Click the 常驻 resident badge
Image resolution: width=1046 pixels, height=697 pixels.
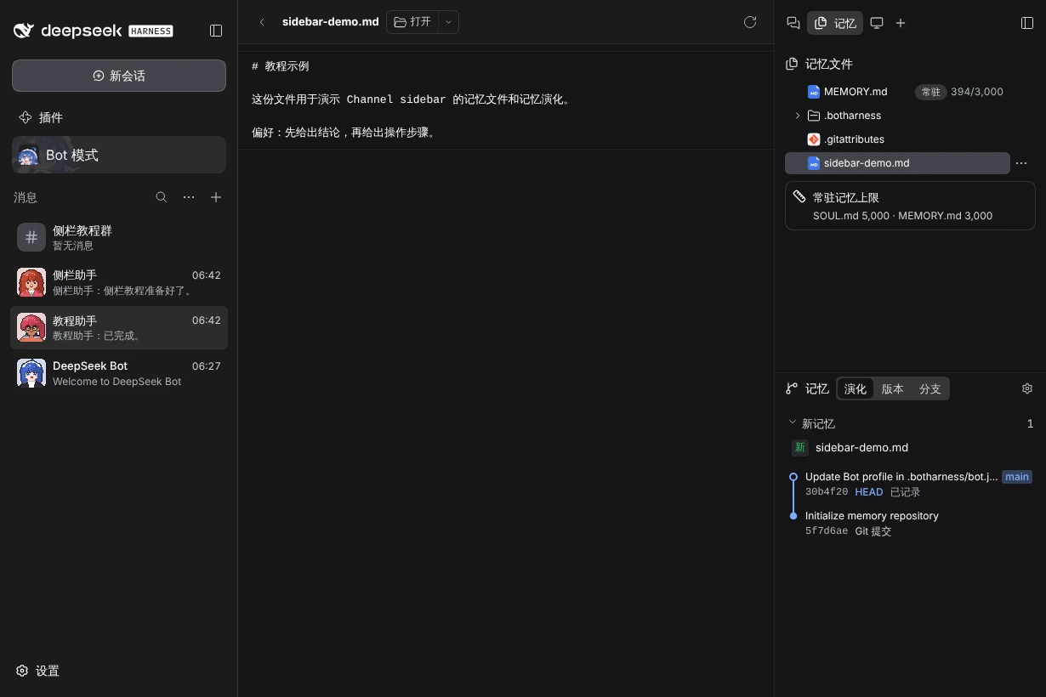[931, 92]
